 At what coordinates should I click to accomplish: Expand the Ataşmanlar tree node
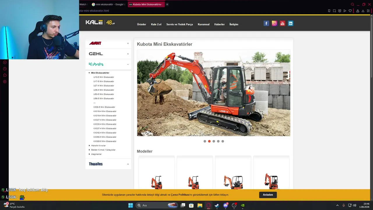point(89,154)
